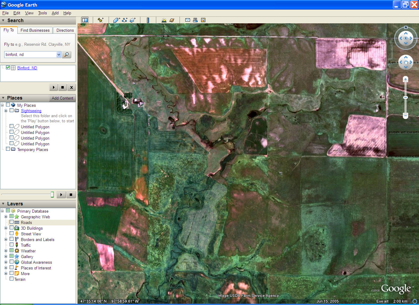
Task: Click the Fly To search input field
Action: [30, 54]
